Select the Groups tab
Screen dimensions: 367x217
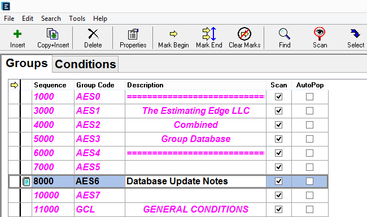[27, 63]
